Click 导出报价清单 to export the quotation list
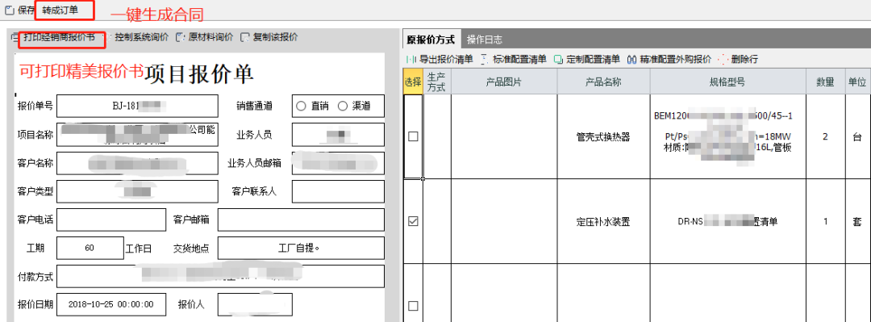The width and height of the screenshot is (871, 322). coord(446,59)
